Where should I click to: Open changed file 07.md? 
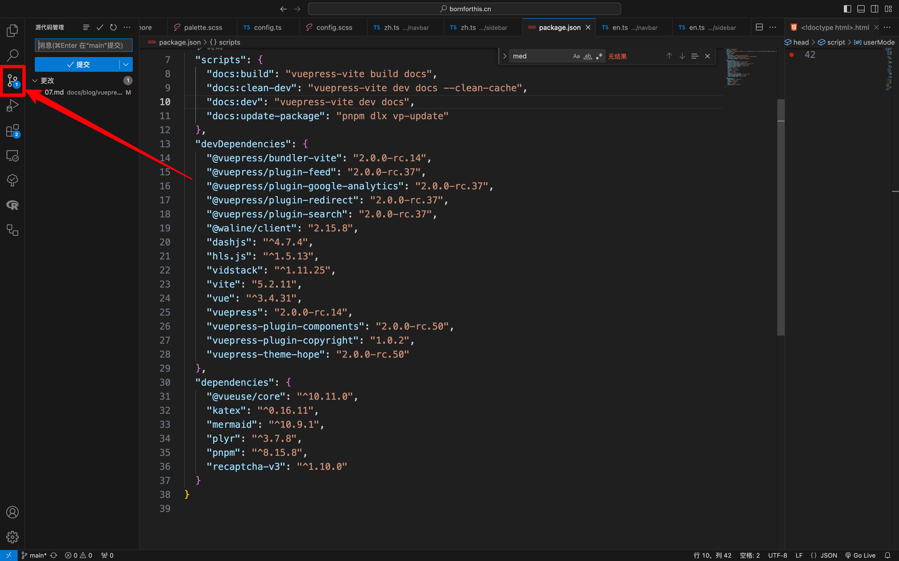tap(84, 92)
